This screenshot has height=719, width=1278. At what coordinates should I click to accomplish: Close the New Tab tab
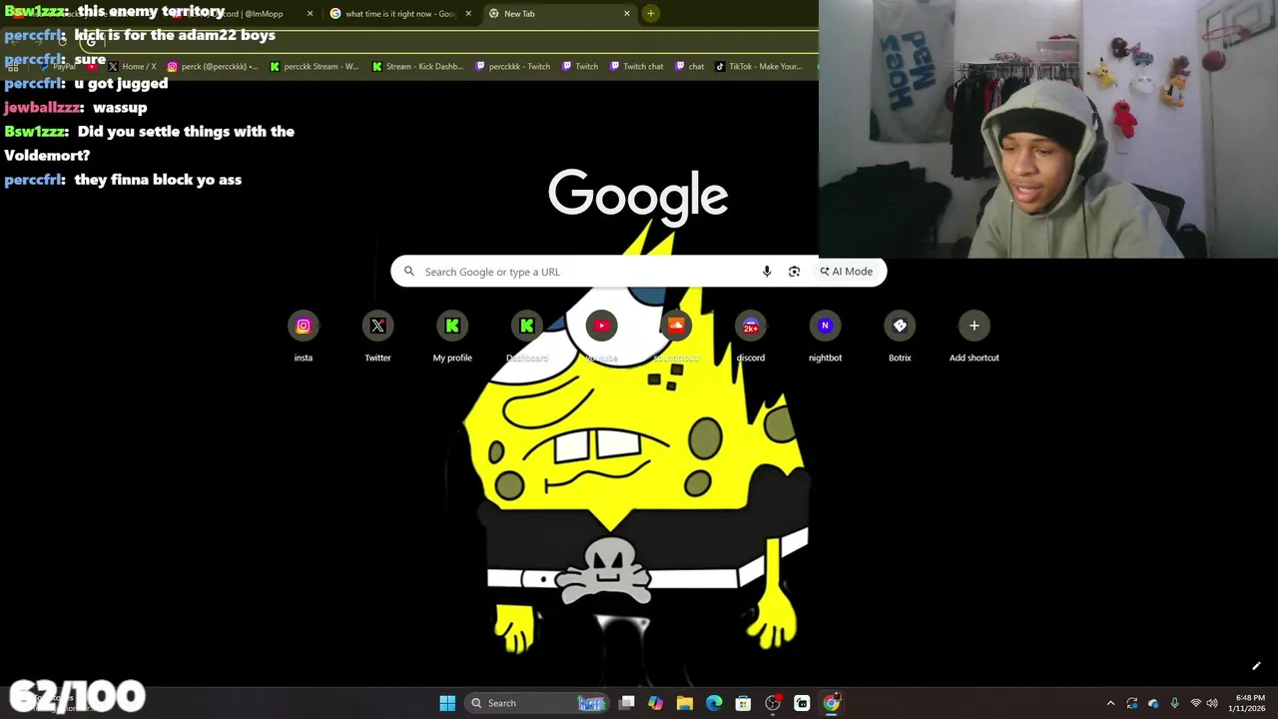click(x=627, y=14)
